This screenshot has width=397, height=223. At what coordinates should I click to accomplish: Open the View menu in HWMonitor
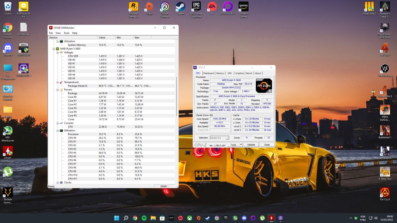tap(58, 33)
